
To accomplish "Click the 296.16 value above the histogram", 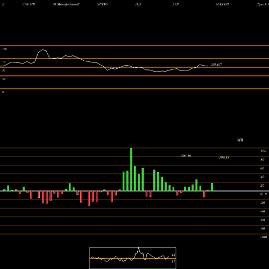I will coord(186,156).
